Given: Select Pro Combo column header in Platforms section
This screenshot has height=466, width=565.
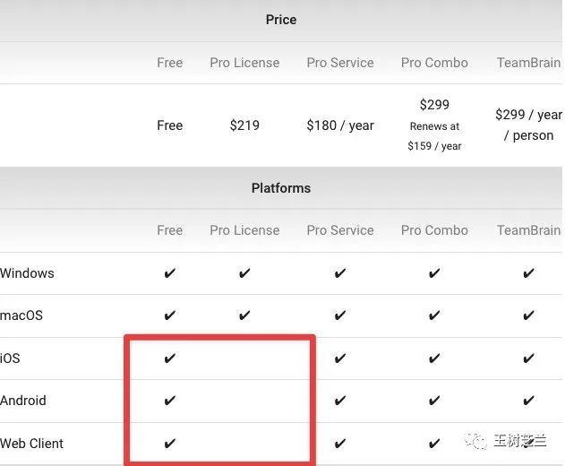Looking at the screenshot, I should click(x=434, y=230).
